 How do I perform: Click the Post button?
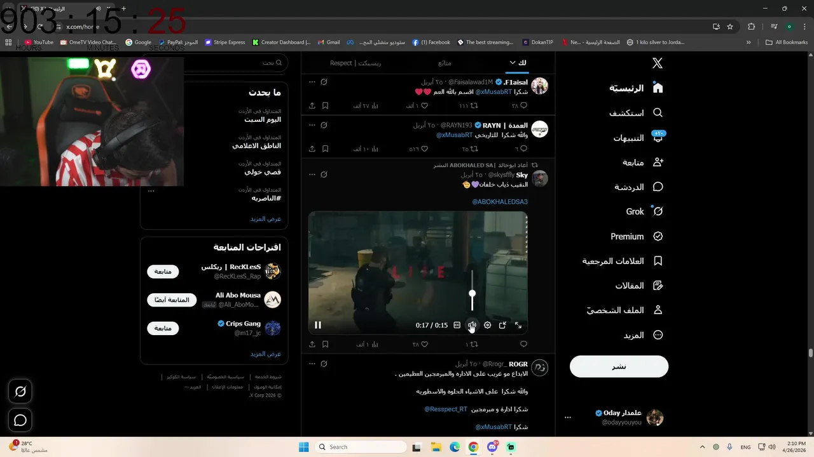click(619, 366)
